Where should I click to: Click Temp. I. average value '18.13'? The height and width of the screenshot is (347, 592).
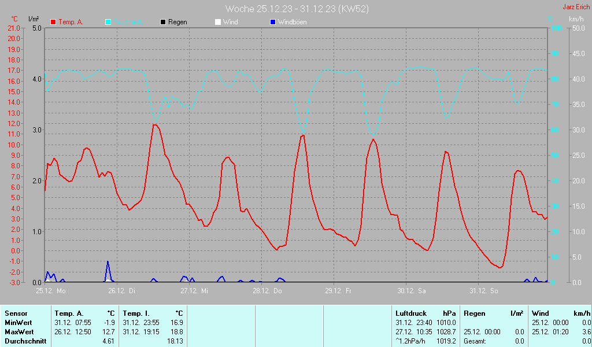coord(175,341)
